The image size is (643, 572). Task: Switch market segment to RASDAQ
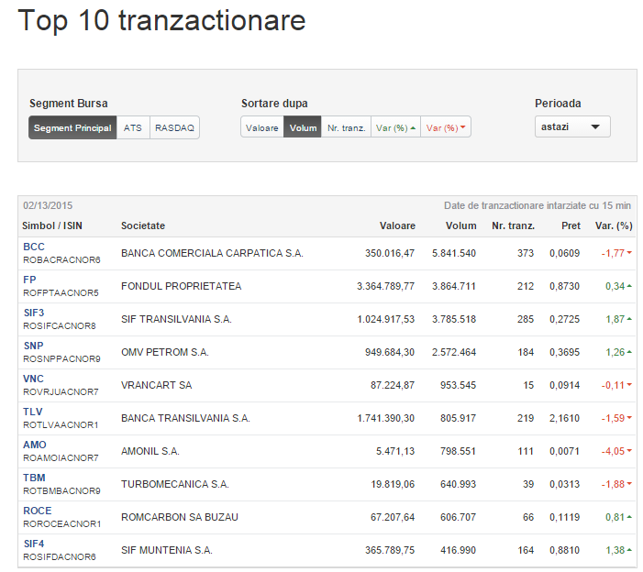(174, 127)
